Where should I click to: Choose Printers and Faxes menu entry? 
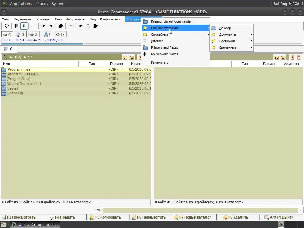(176, 47)
